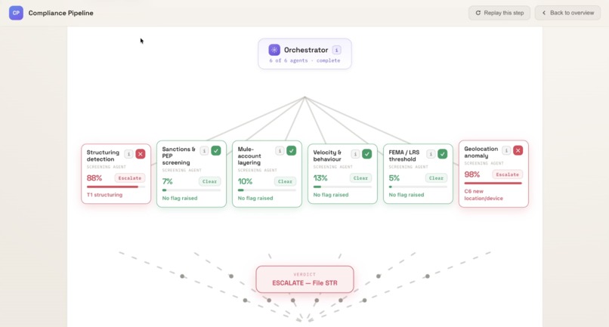Click the 98% geolocation risk bar
Screen dimensions: 609x327
[x=493, y=184]
